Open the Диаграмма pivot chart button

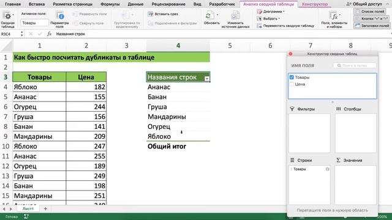point(271,12)
